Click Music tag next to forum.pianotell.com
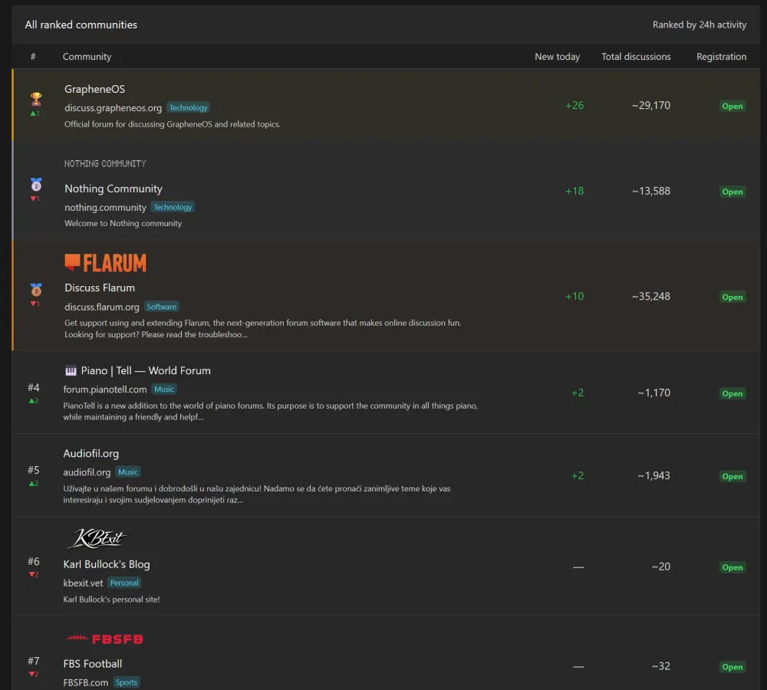The height and width of the screenshot is (690, 767). click(164, 389)
